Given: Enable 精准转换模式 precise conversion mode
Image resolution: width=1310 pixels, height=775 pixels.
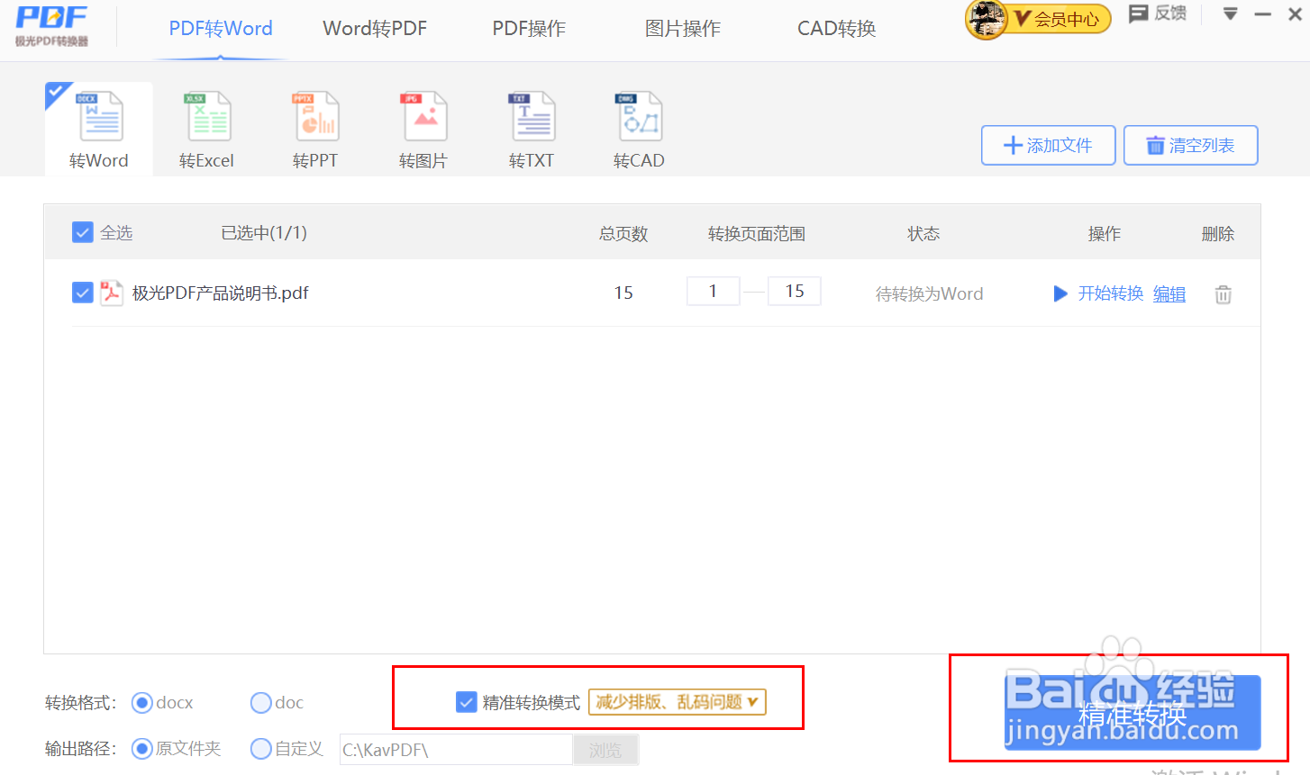Looking at the screenshot, I should 465,702.
